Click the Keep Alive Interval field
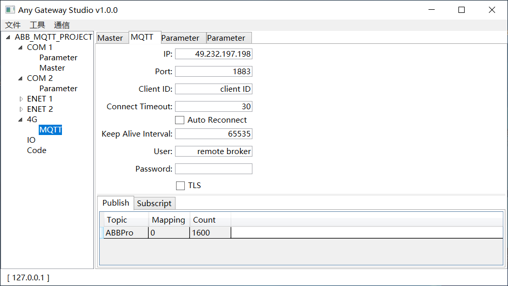The height and width of the screenshot is (286, 508). point(213,134)
